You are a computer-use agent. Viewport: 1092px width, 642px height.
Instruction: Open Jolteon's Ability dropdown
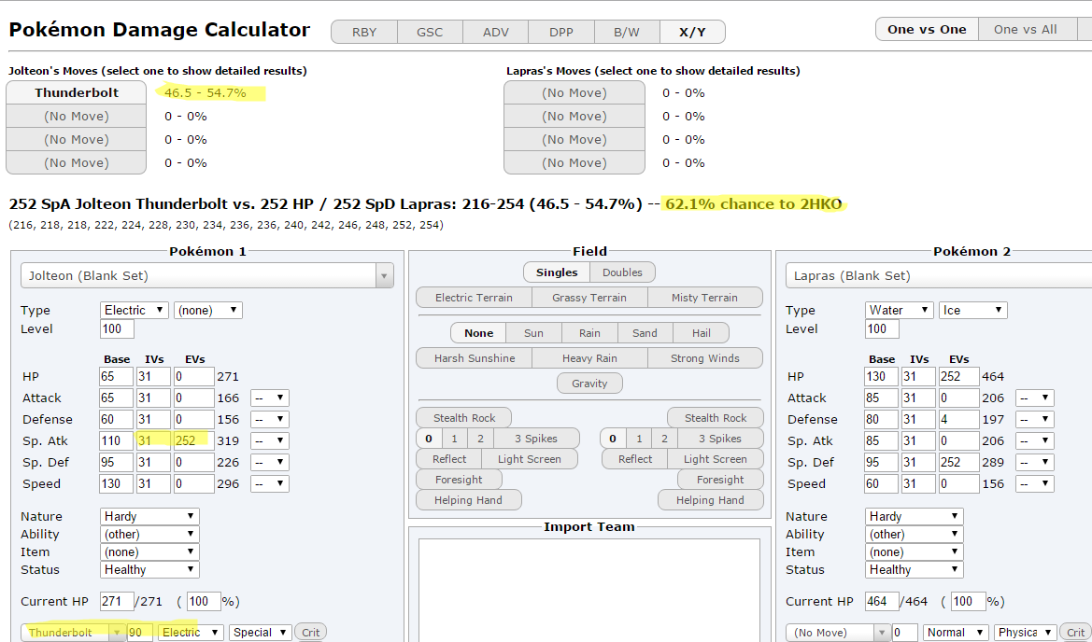149,534
